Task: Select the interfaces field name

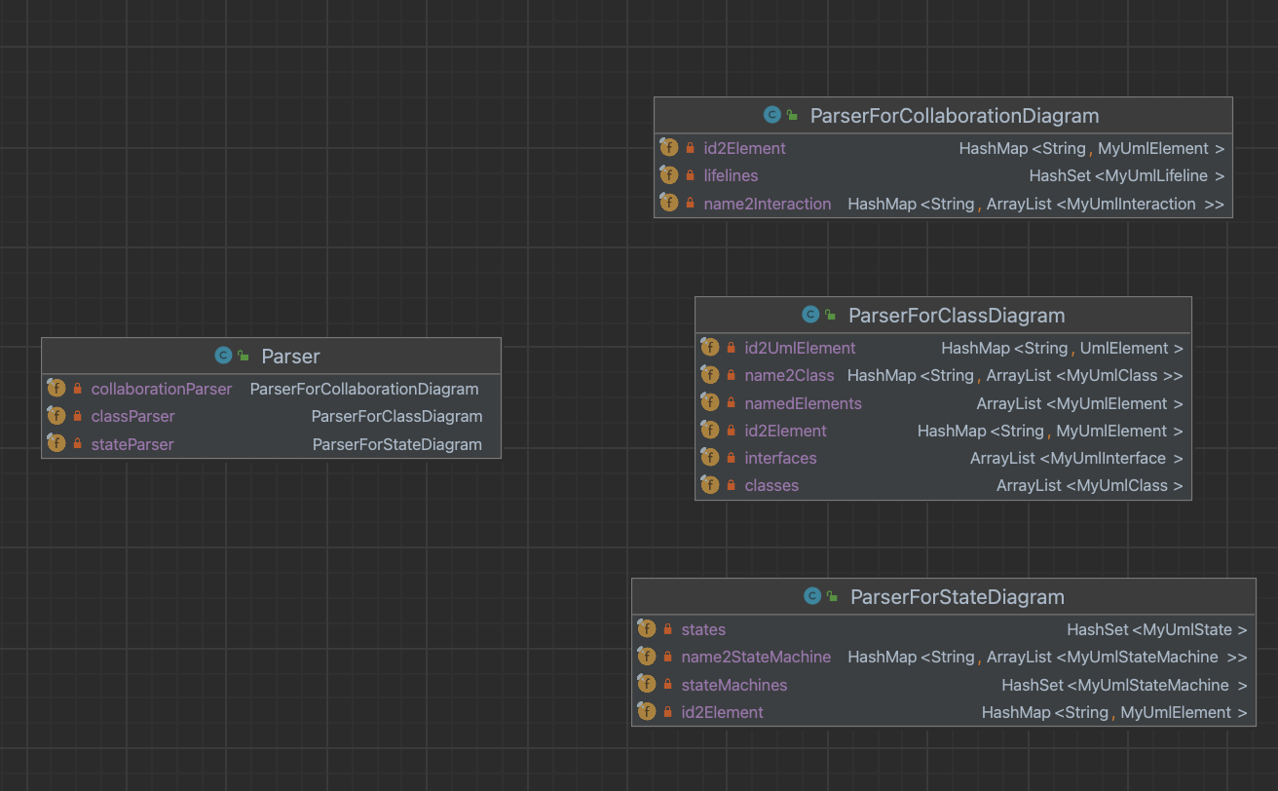Action: [x=780, y=458]
